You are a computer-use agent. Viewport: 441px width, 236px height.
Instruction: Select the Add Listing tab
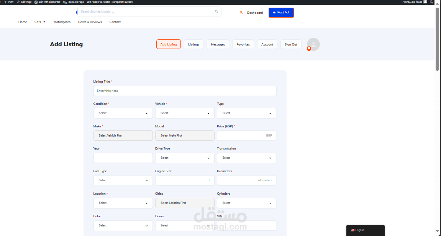169,44
